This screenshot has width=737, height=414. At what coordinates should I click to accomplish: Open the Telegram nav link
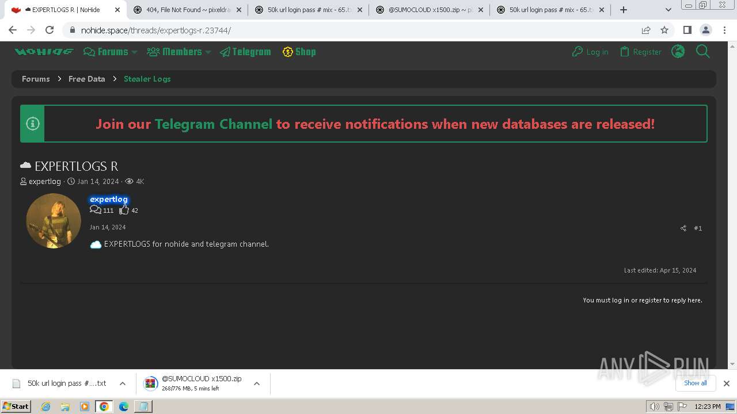(245, 52)
